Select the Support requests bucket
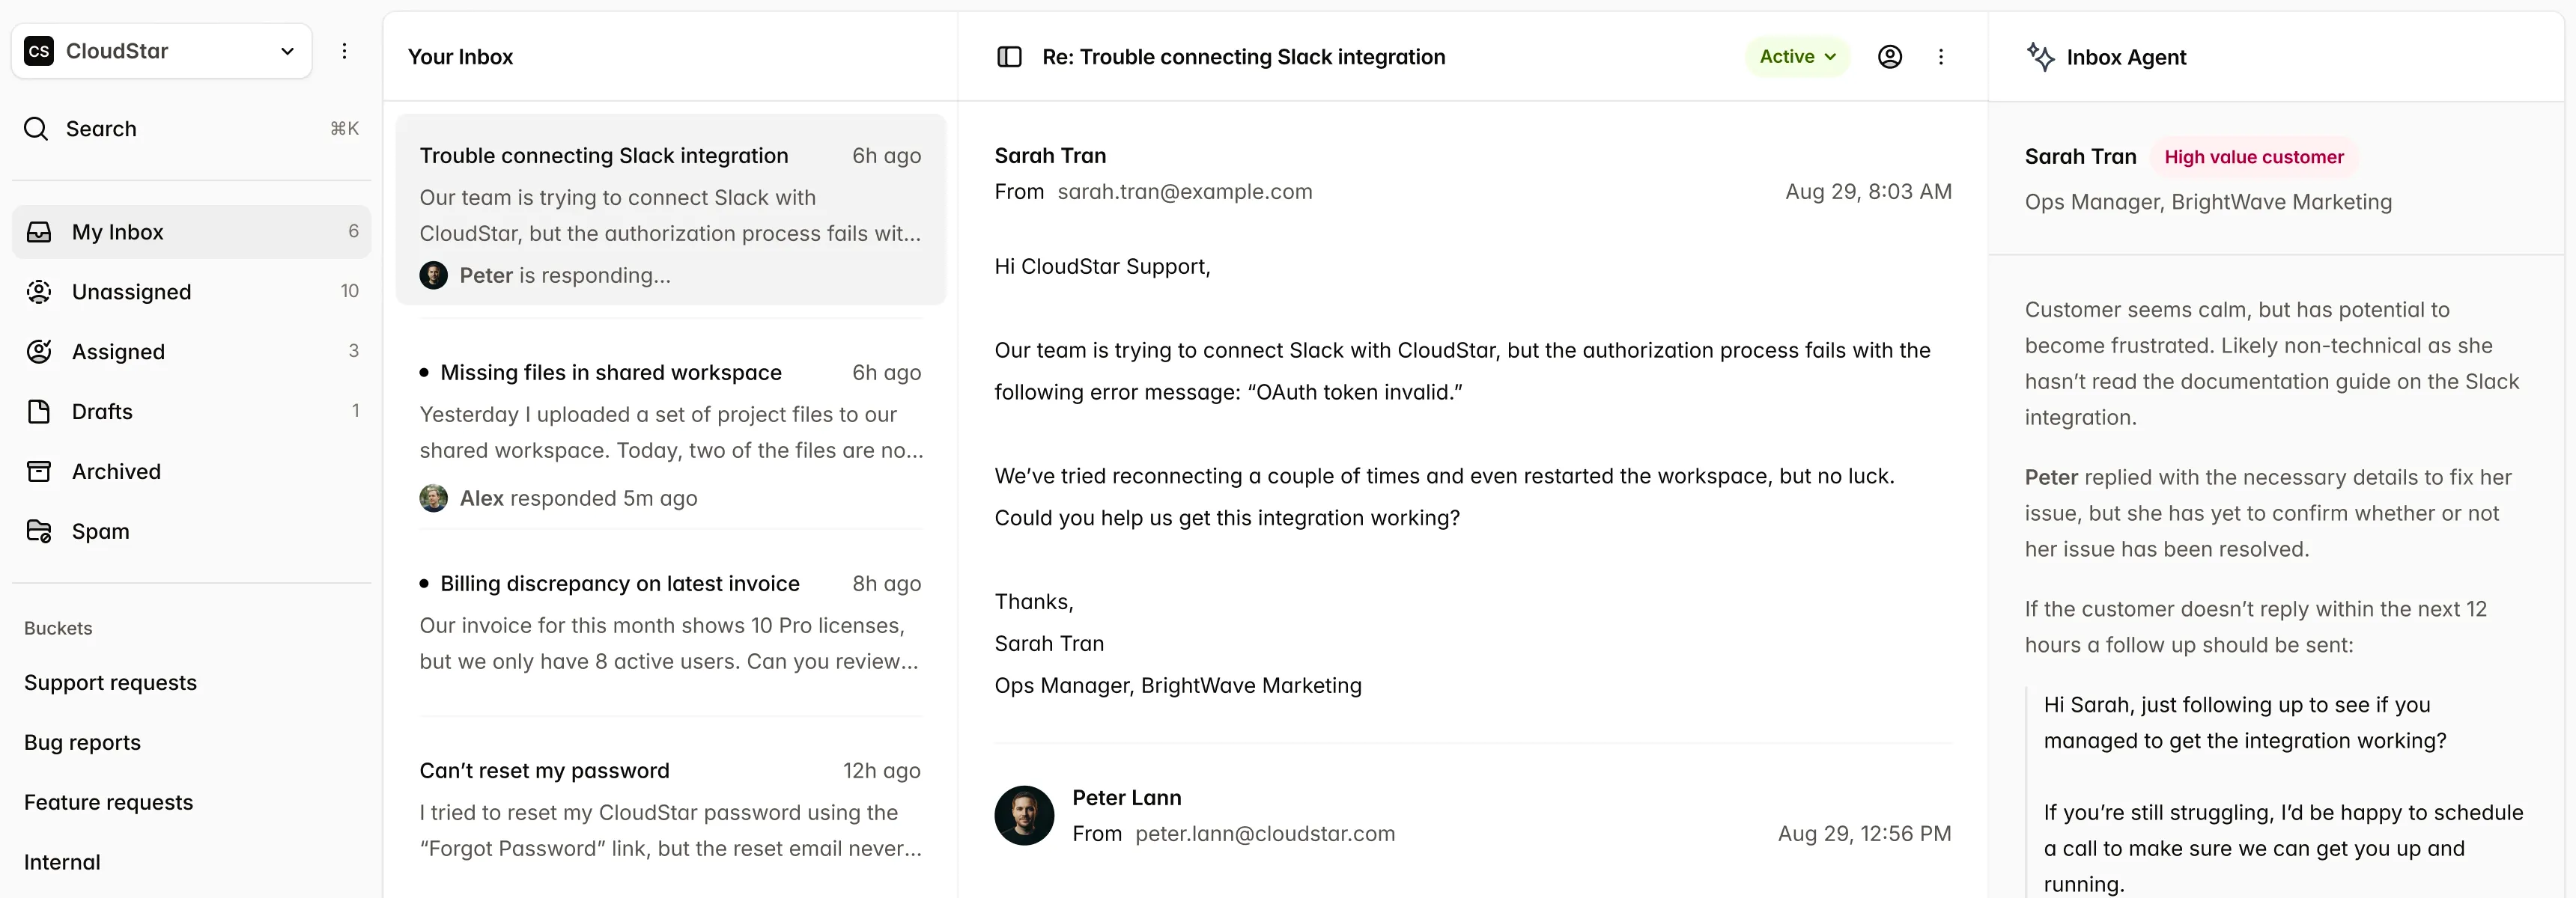This screenshot has width=2576, height=898. [x=110, y=683]
